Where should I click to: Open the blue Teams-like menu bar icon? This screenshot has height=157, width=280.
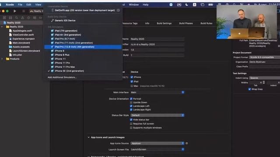pos(171,5)
